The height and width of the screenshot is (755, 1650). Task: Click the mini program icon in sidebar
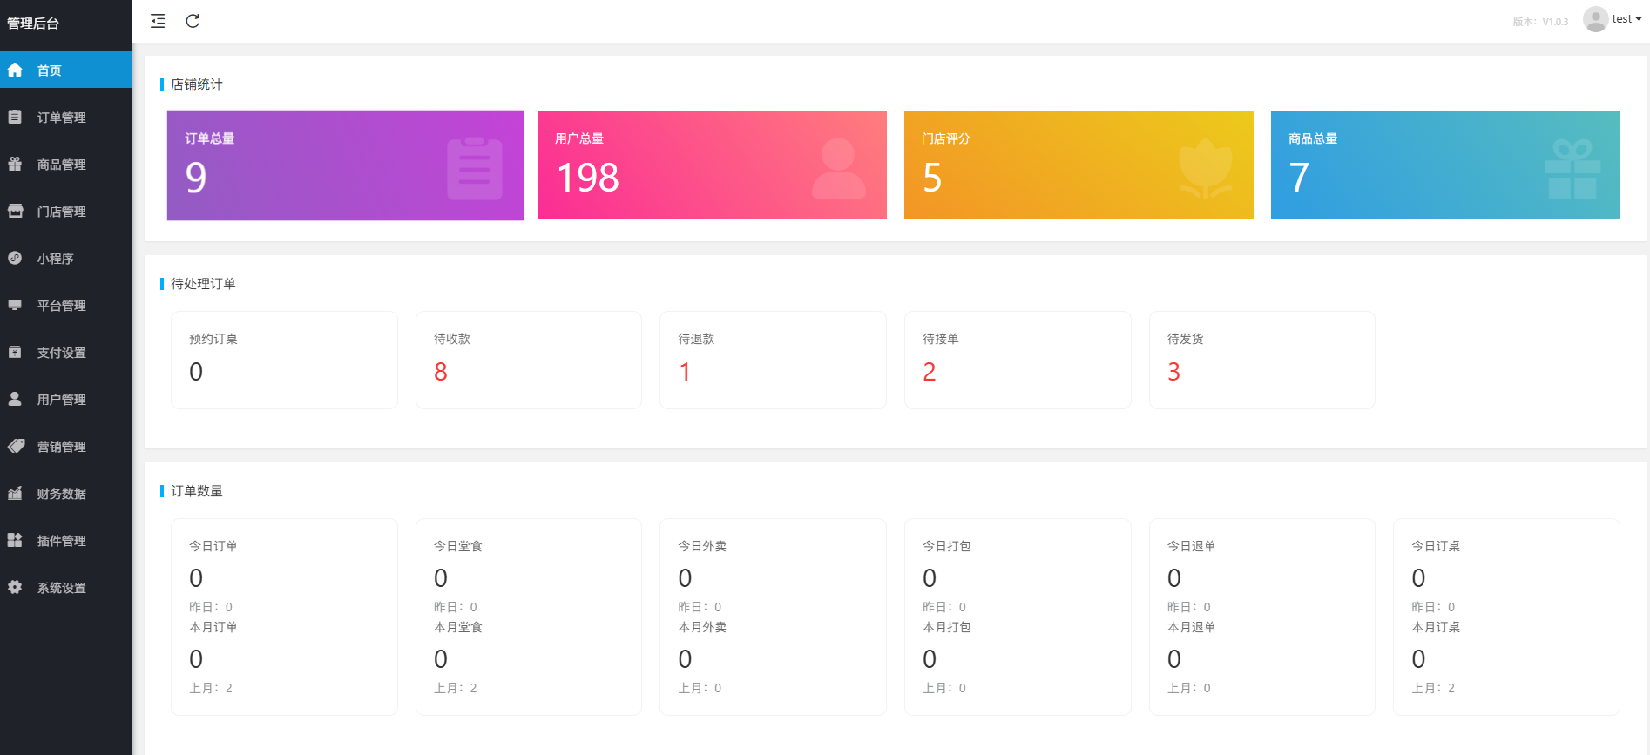[x=16, y=258]
